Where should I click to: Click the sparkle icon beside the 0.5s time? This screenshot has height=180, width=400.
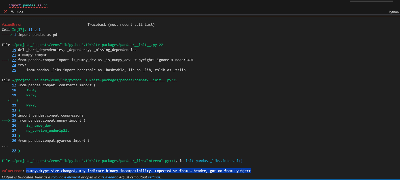tap(12, 12)
